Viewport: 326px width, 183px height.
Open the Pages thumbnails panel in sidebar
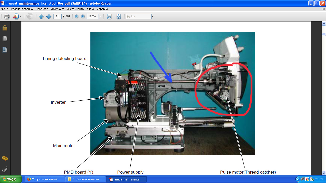(5, 39)
